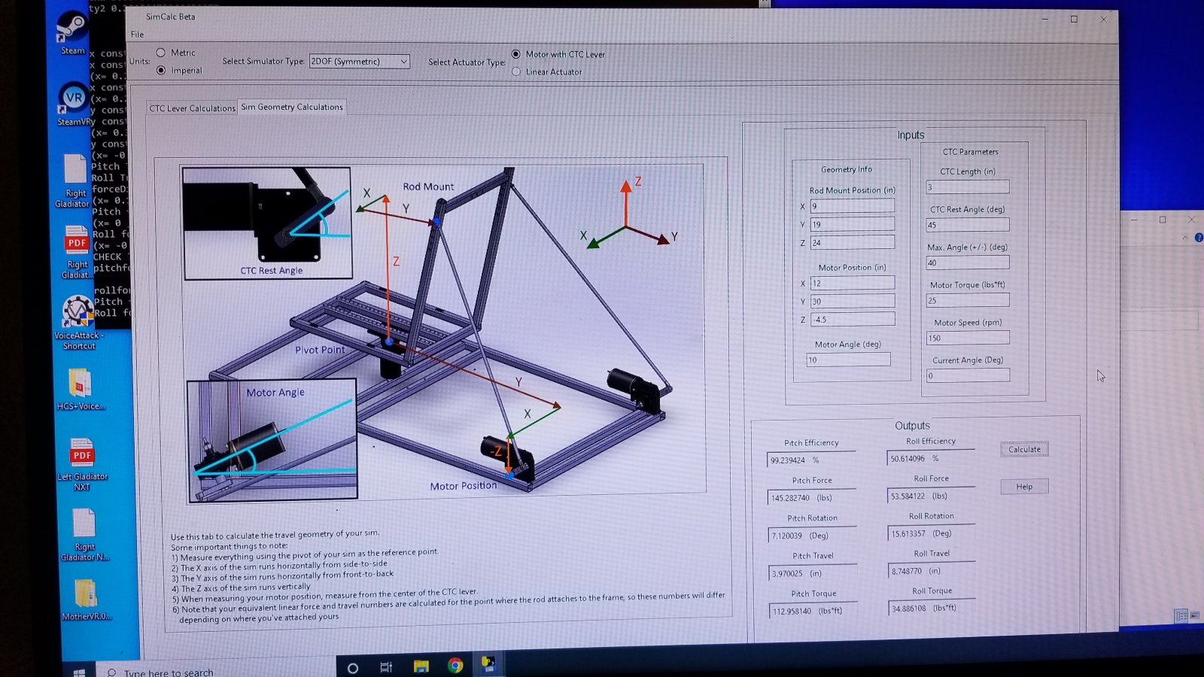This screenshot has width=1204, height=677.
Task: Launch the VoiceAttack Shortcut icon
Action: pyautogui.click(x=79, y=322)
